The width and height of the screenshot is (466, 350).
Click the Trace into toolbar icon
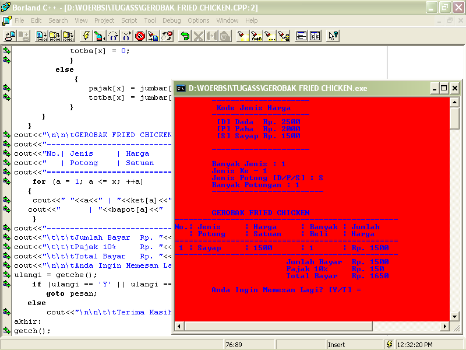pyautogui.click(x=126, y=36)
